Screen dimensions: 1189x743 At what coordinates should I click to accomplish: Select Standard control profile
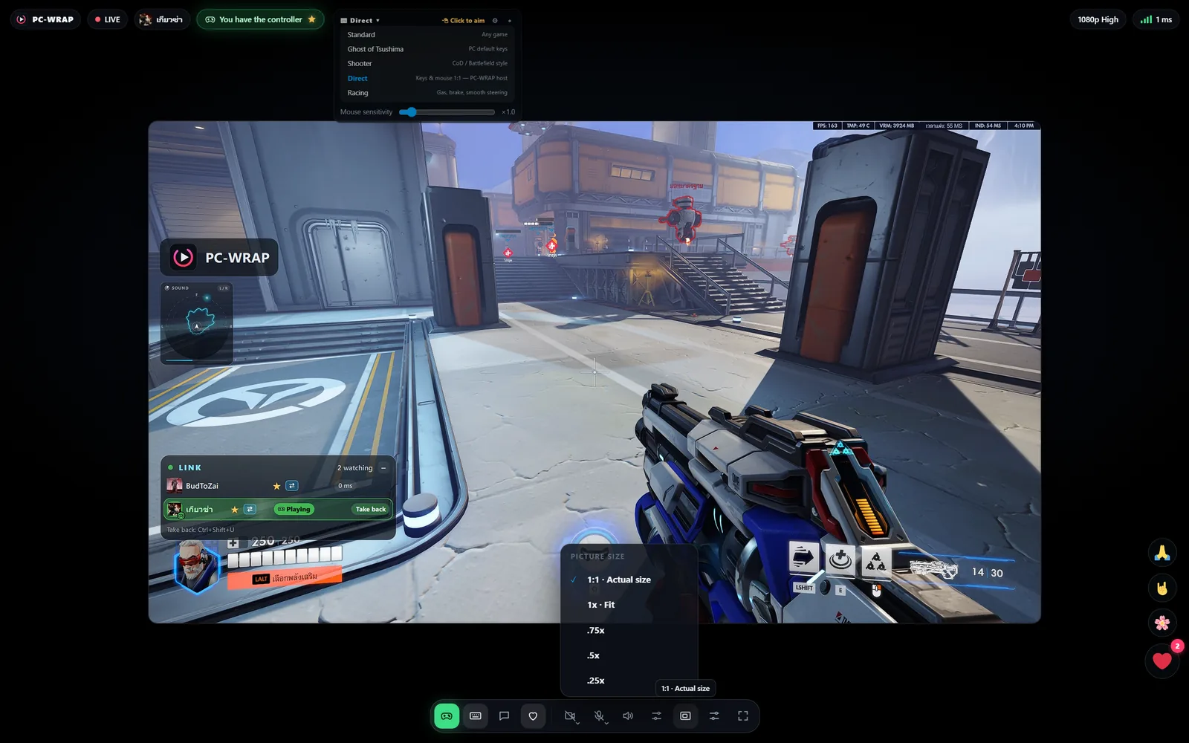coord(427,35)
